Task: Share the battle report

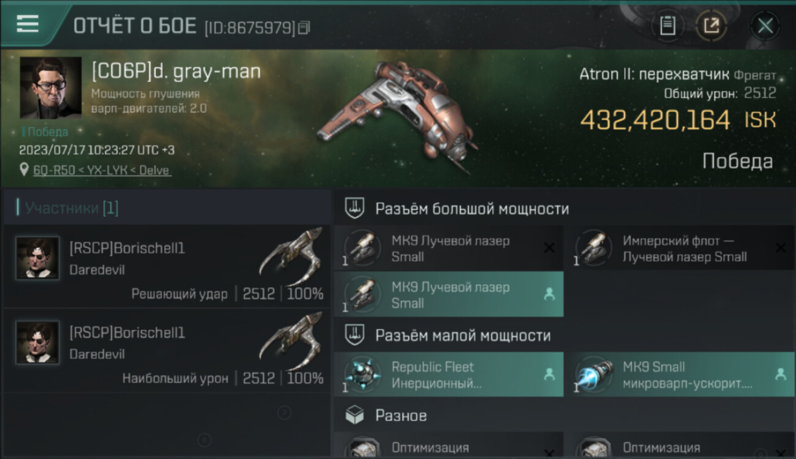Action: click(x=711, y=26)
